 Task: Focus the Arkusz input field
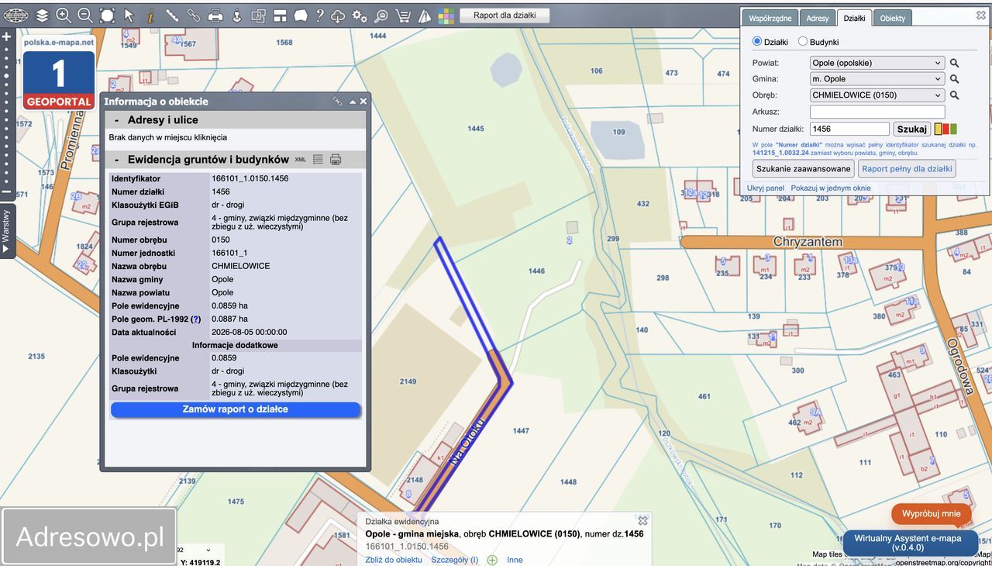click(877, 112)
